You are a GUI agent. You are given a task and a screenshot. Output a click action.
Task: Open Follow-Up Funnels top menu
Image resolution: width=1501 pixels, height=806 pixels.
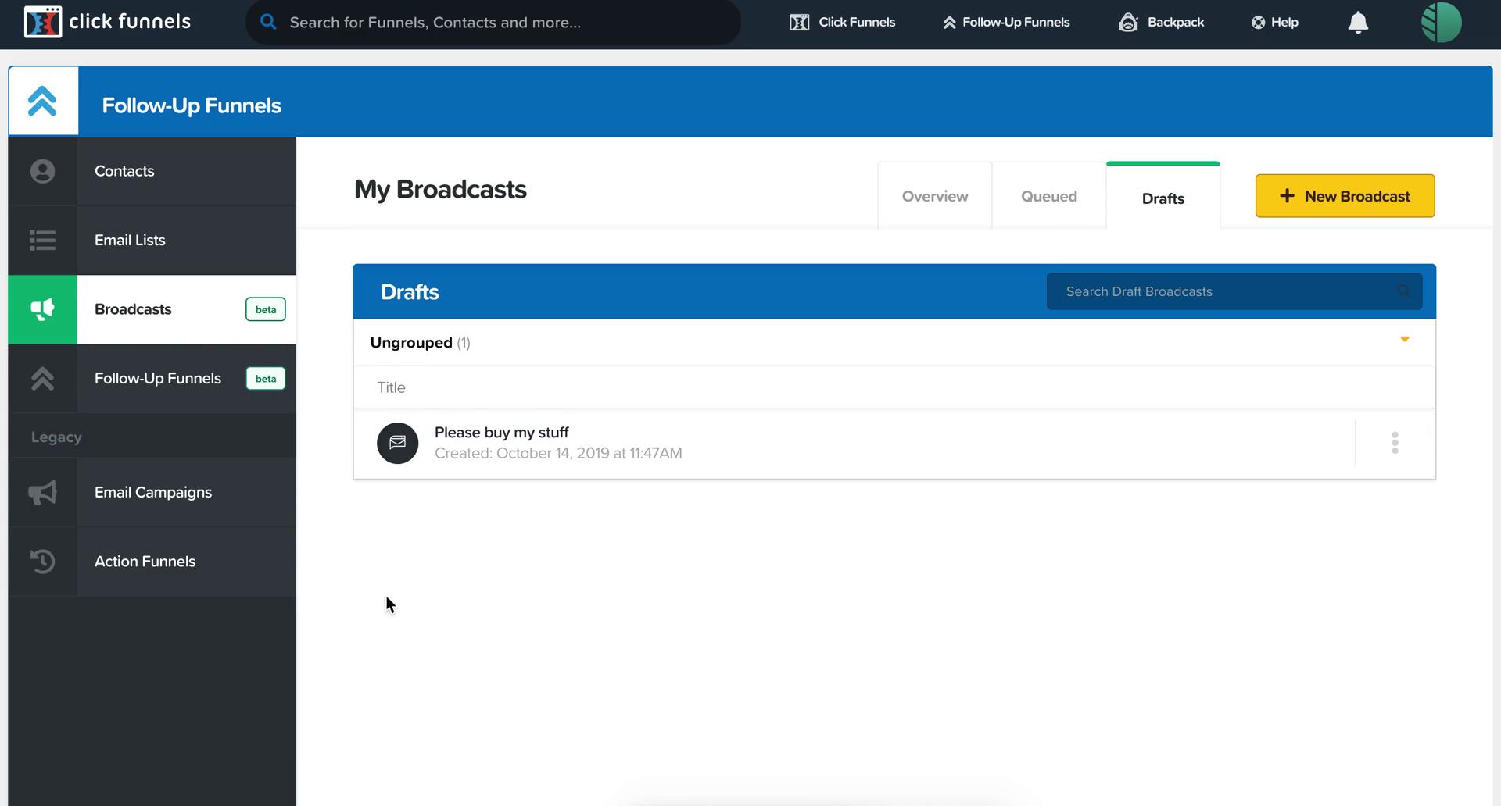[x=1006, y=22]
